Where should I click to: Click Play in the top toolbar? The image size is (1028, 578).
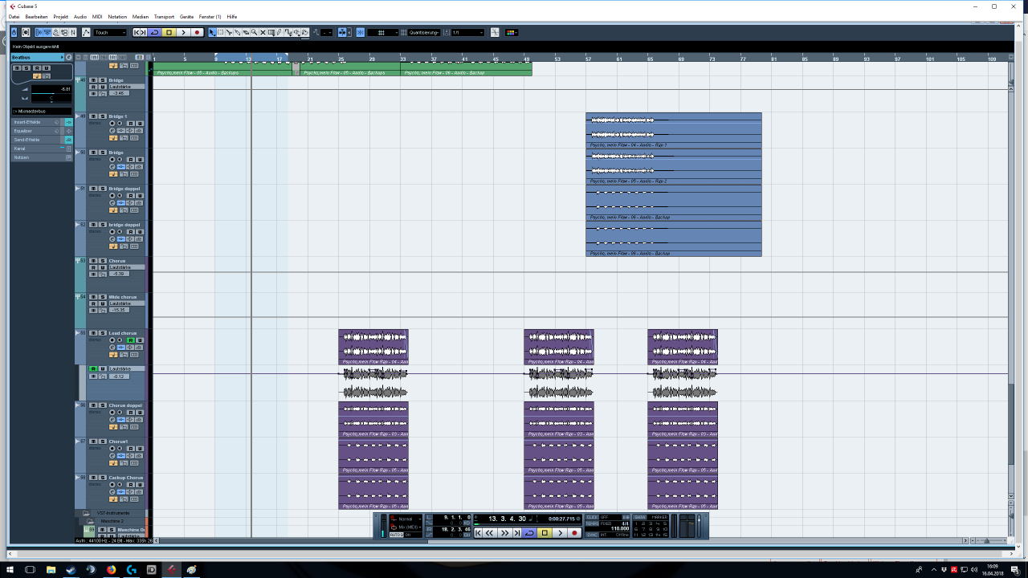[183, 32]
